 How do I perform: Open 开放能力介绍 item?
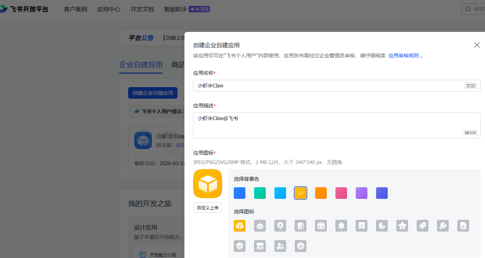click(163, 255)
